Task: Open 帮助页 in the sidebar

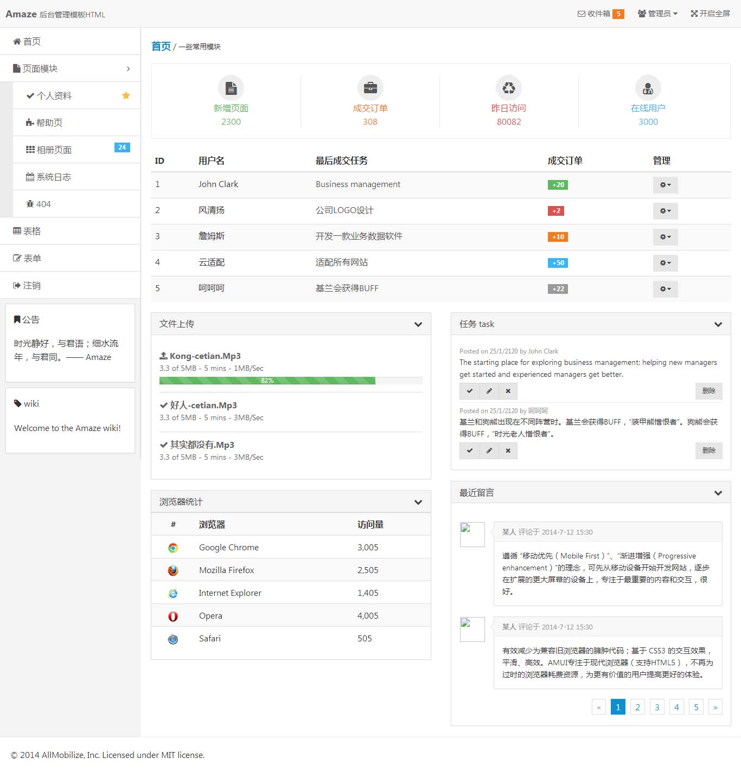Action: (x=76, y=123)
